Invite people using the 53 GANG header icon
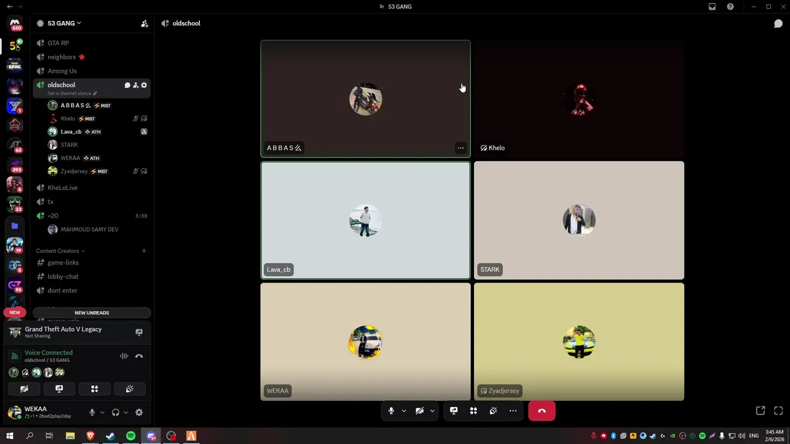The width and height of the screenshot is (790, 444). pyautogui.click(x=144, y=23)
